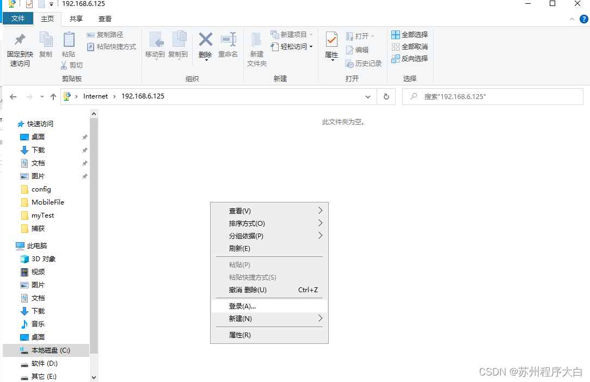Open View (查看) submenu in context menu
The image size is (590, 382).
(x=269, y=211)
